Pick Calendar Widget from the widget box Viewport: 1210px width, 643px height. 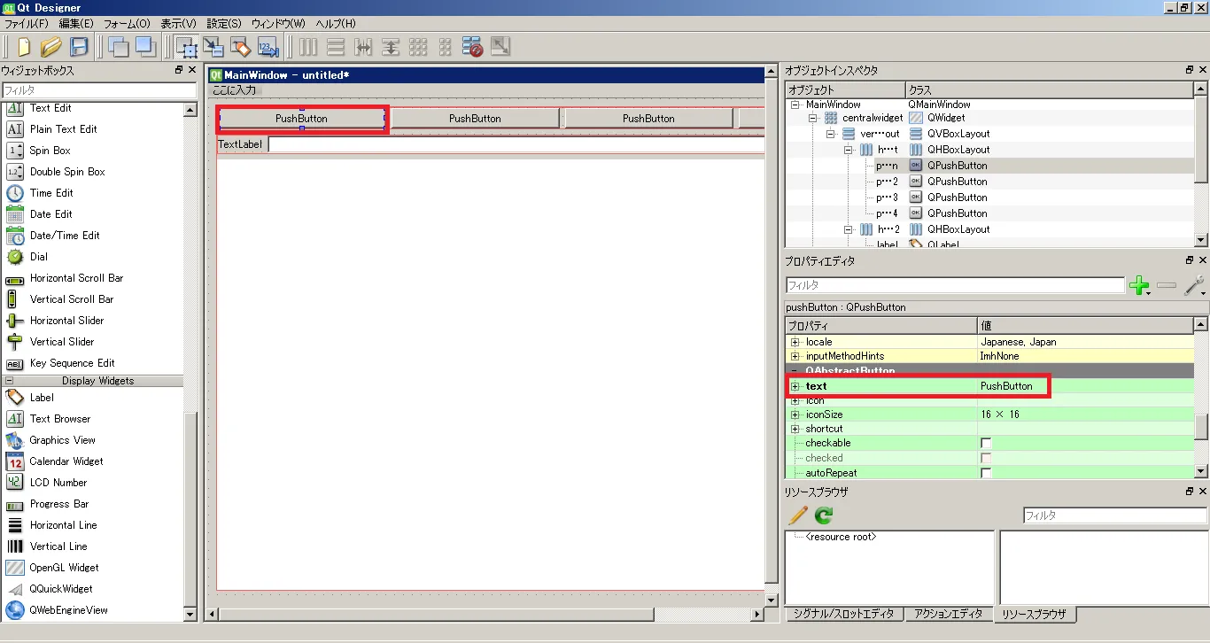tap(66, 461)
